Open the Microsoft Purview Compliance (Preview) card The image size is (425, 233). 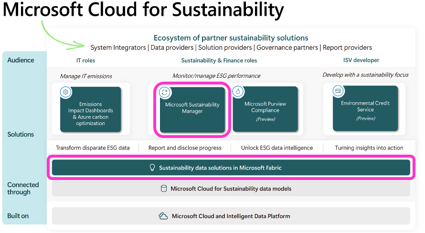266,109
